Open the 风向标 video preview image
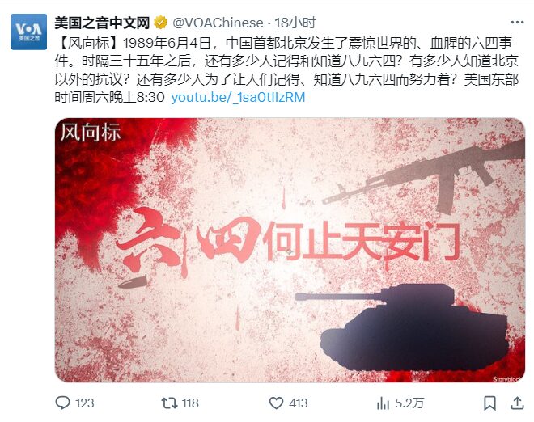The height and width of the screenshot is (422, 534). (290, 250)
